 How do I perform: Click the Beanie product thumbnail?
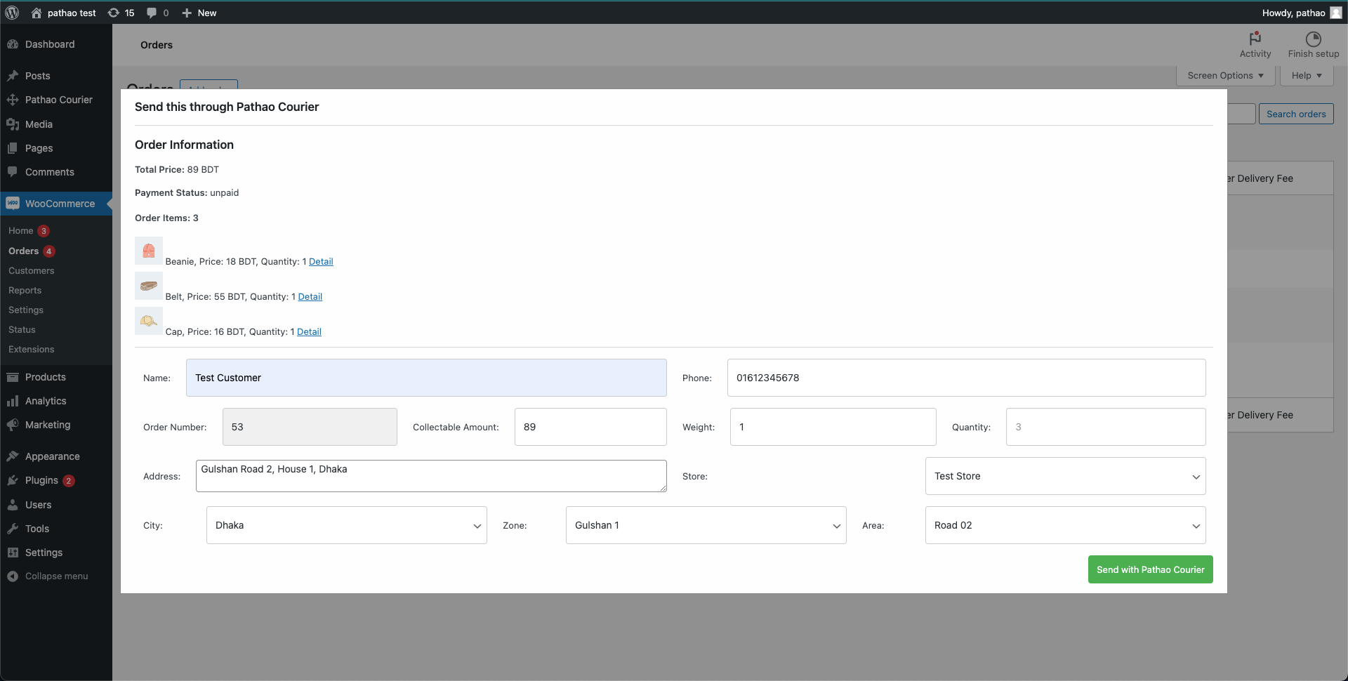pos(149,251)
